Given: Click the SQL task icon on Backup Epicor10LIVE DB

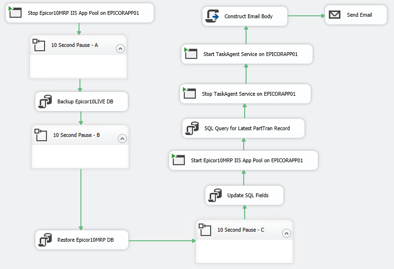Looking at the screenshot, I should click(45, 101).
